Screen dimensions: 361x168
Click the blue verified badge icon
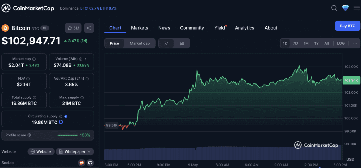[x=66, y=116]
